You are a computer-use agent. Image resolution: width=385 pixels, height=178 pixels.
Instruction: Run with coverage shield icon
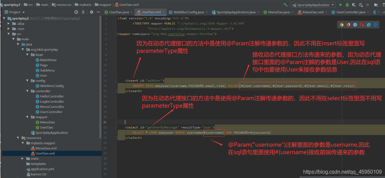pos(354,5)
